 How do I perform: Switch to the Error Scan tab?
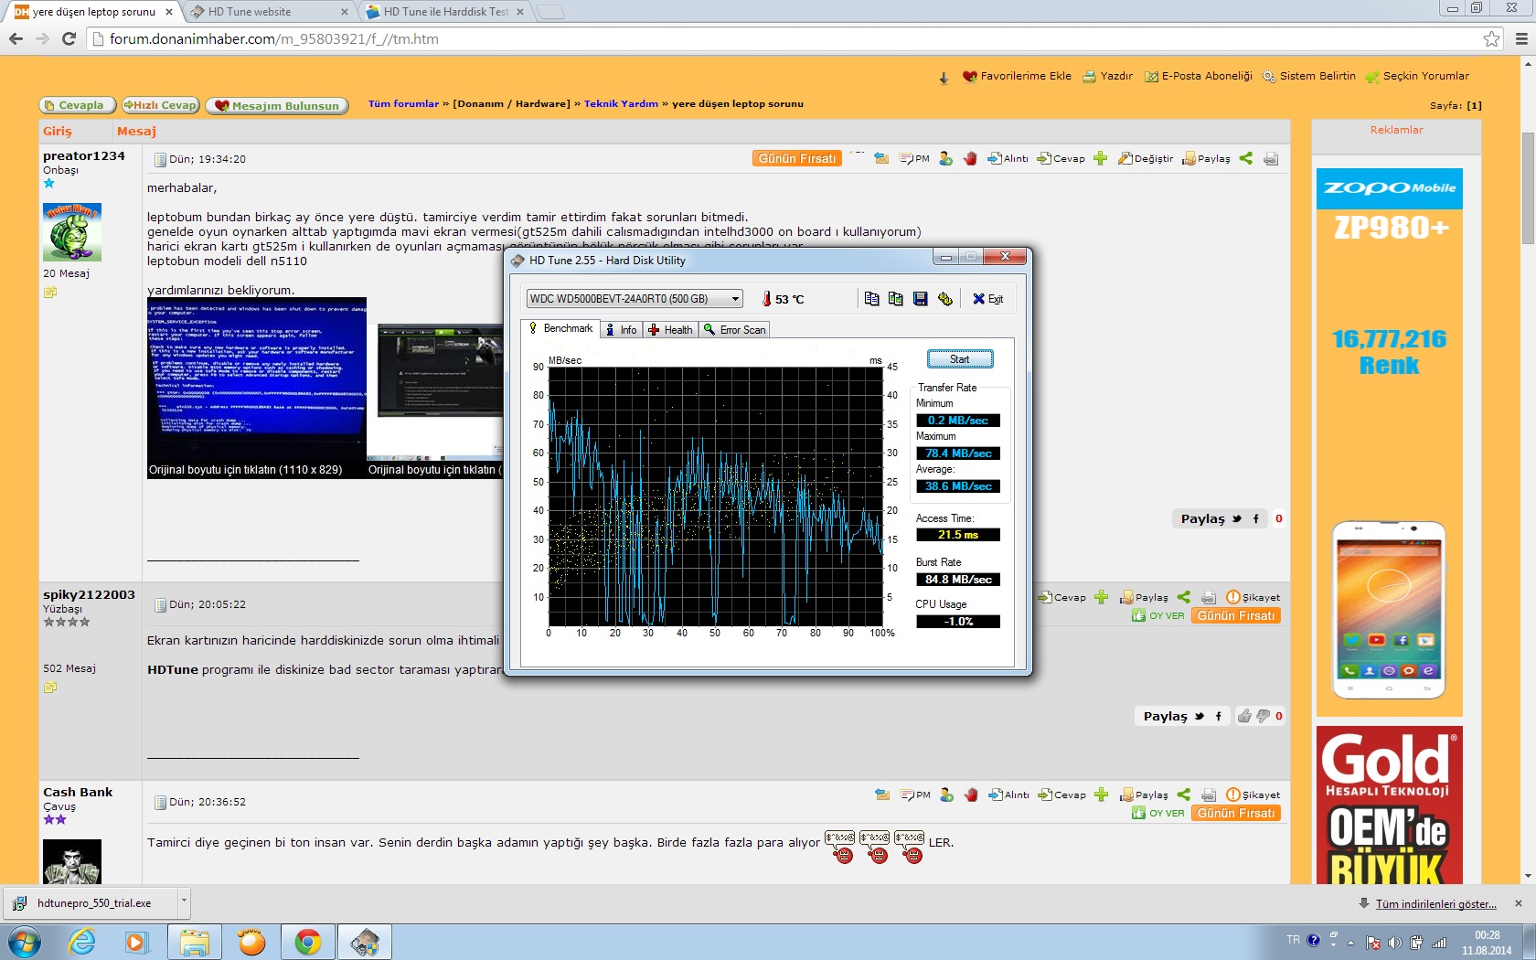pos(735,330)
